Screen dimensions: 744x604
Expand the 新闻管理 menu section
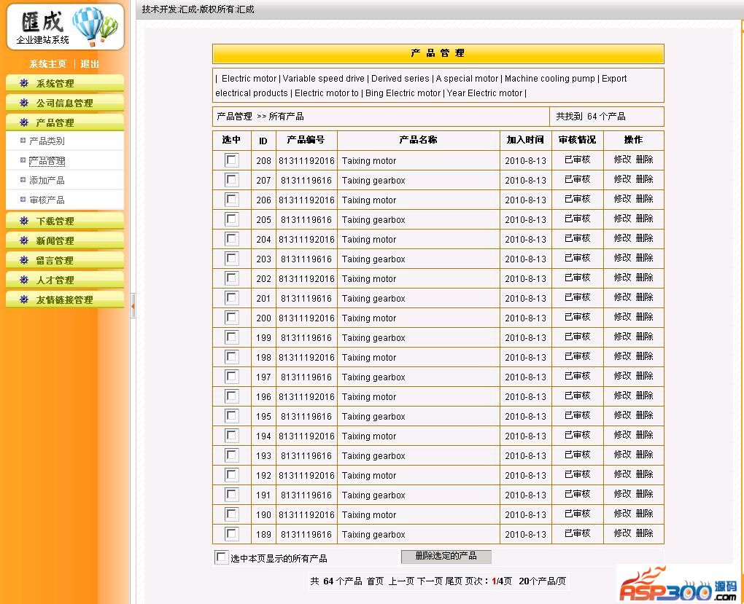[64, 240]
